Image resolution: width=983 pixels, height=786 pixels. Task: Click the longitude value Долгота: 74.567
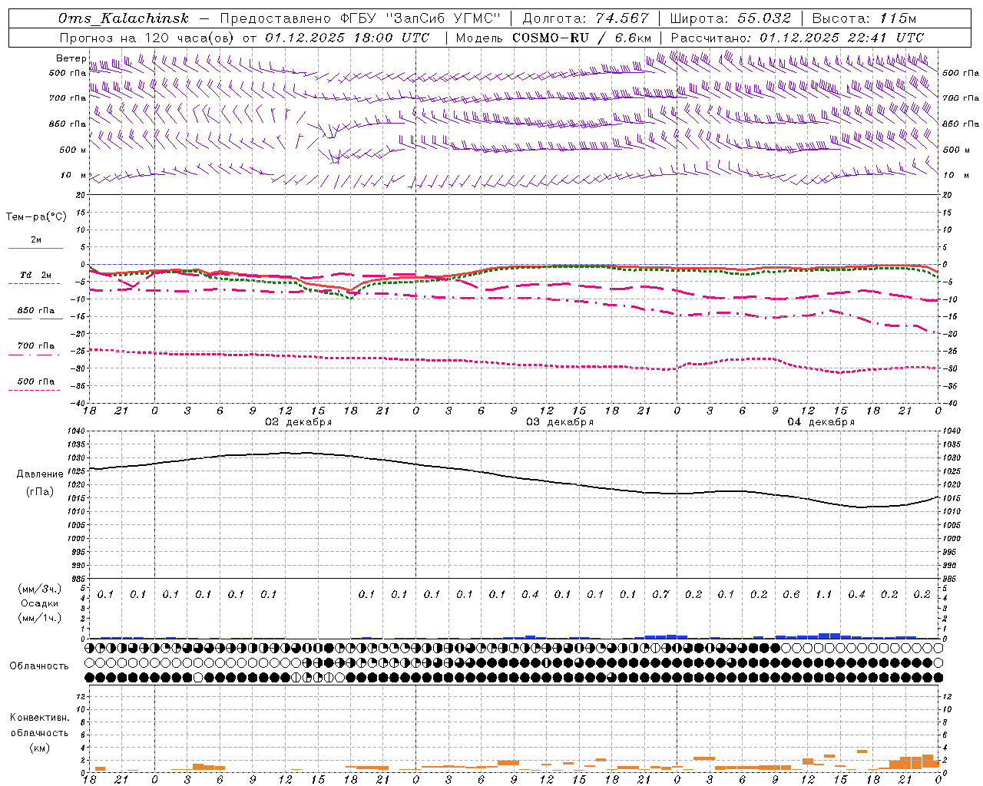[585, 18]
